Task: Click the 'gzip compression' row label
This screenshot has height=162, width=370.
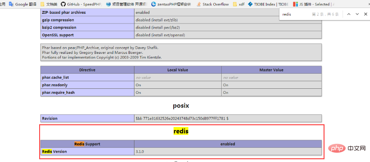Action: 87,20
